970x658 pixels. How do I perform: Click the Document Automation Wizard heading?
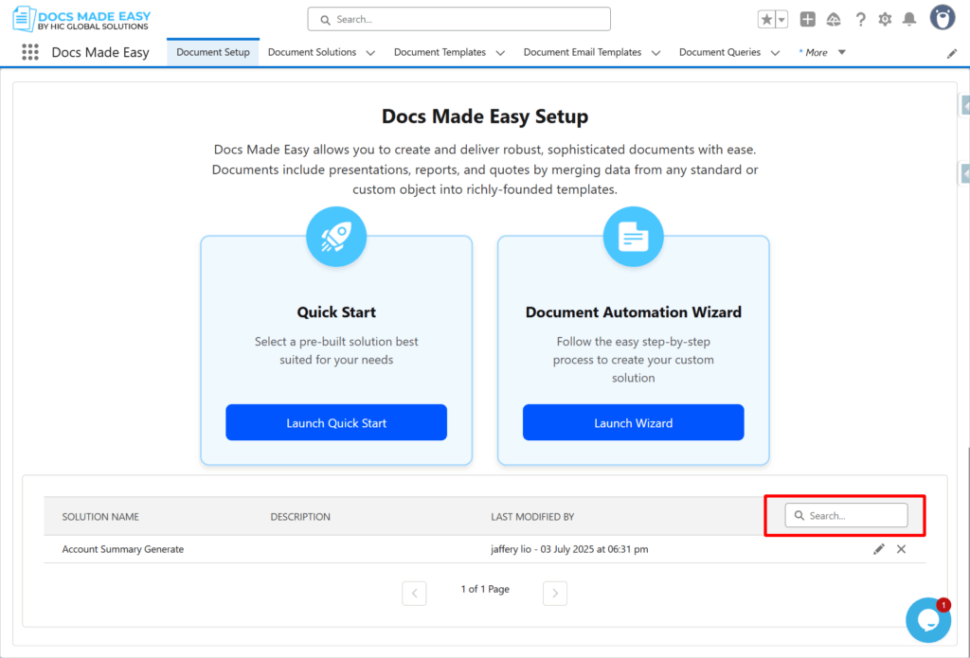click(x=634, y=312)
